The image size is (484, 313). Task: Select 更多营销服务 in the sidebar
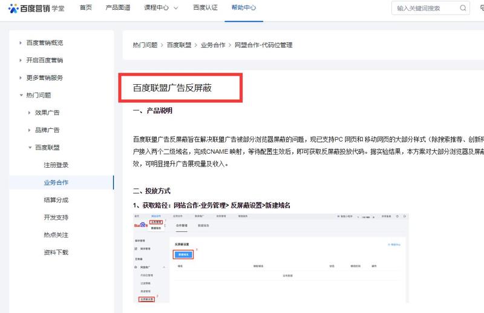click(45, 78)
